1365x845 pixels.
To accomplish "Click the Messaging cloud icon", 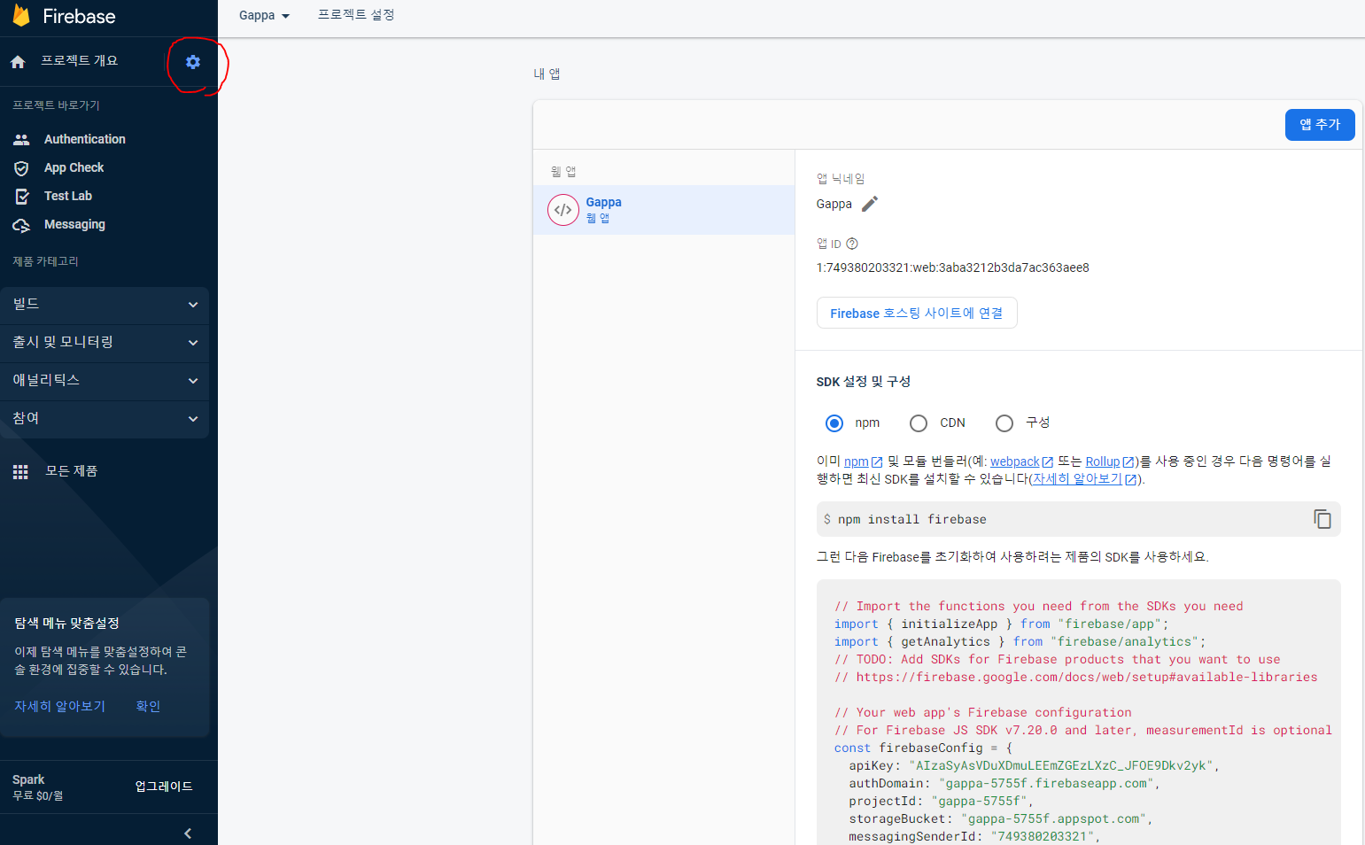I will tap(21, 225).
